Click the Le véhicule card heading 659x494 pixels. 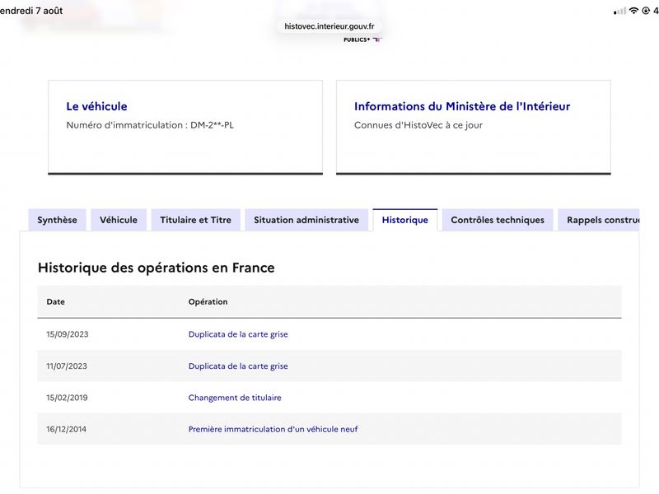point(96,106)
